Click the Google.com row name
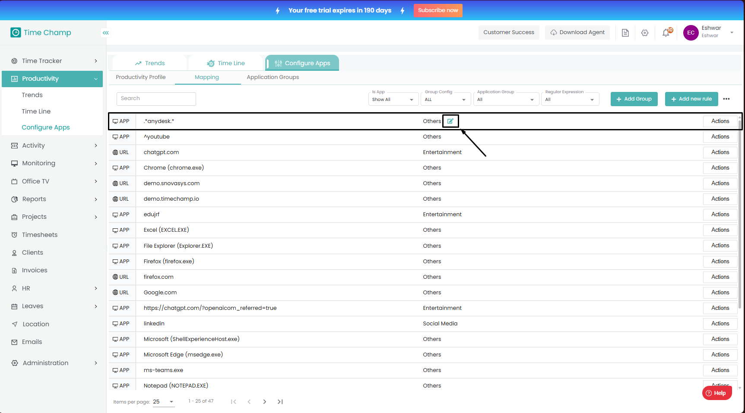This screenshot has width=745, height=413. pyautogui.click(x=160, y=293)
